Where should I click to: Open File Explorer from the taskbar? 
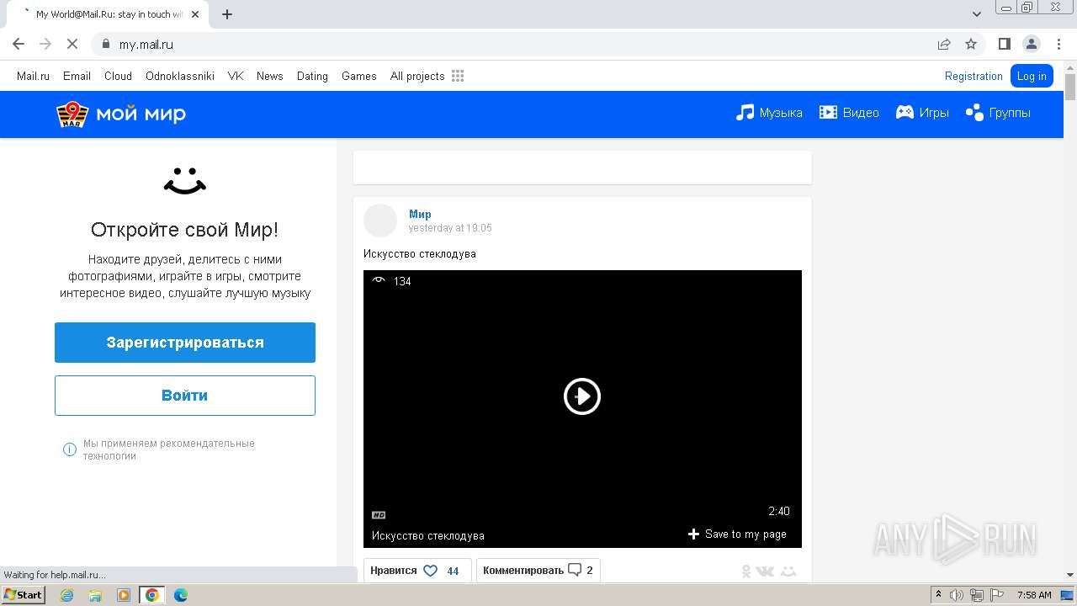[x=95, y=595]
